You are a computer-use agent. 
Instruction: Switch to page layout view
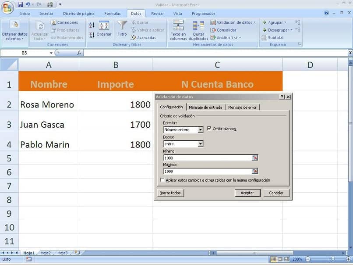point(280,259)
